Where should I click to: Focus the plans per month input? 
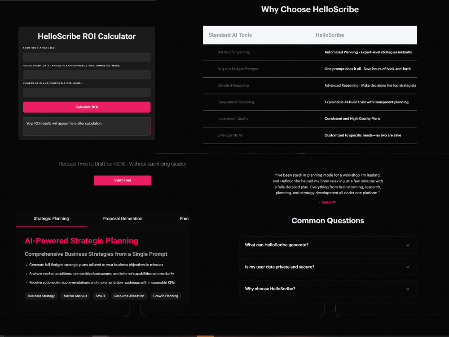[x=87, y=92]
